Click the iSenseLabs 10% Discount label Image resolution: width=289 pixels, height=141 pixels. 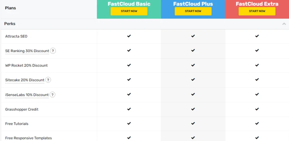click(x=27, y=95)
